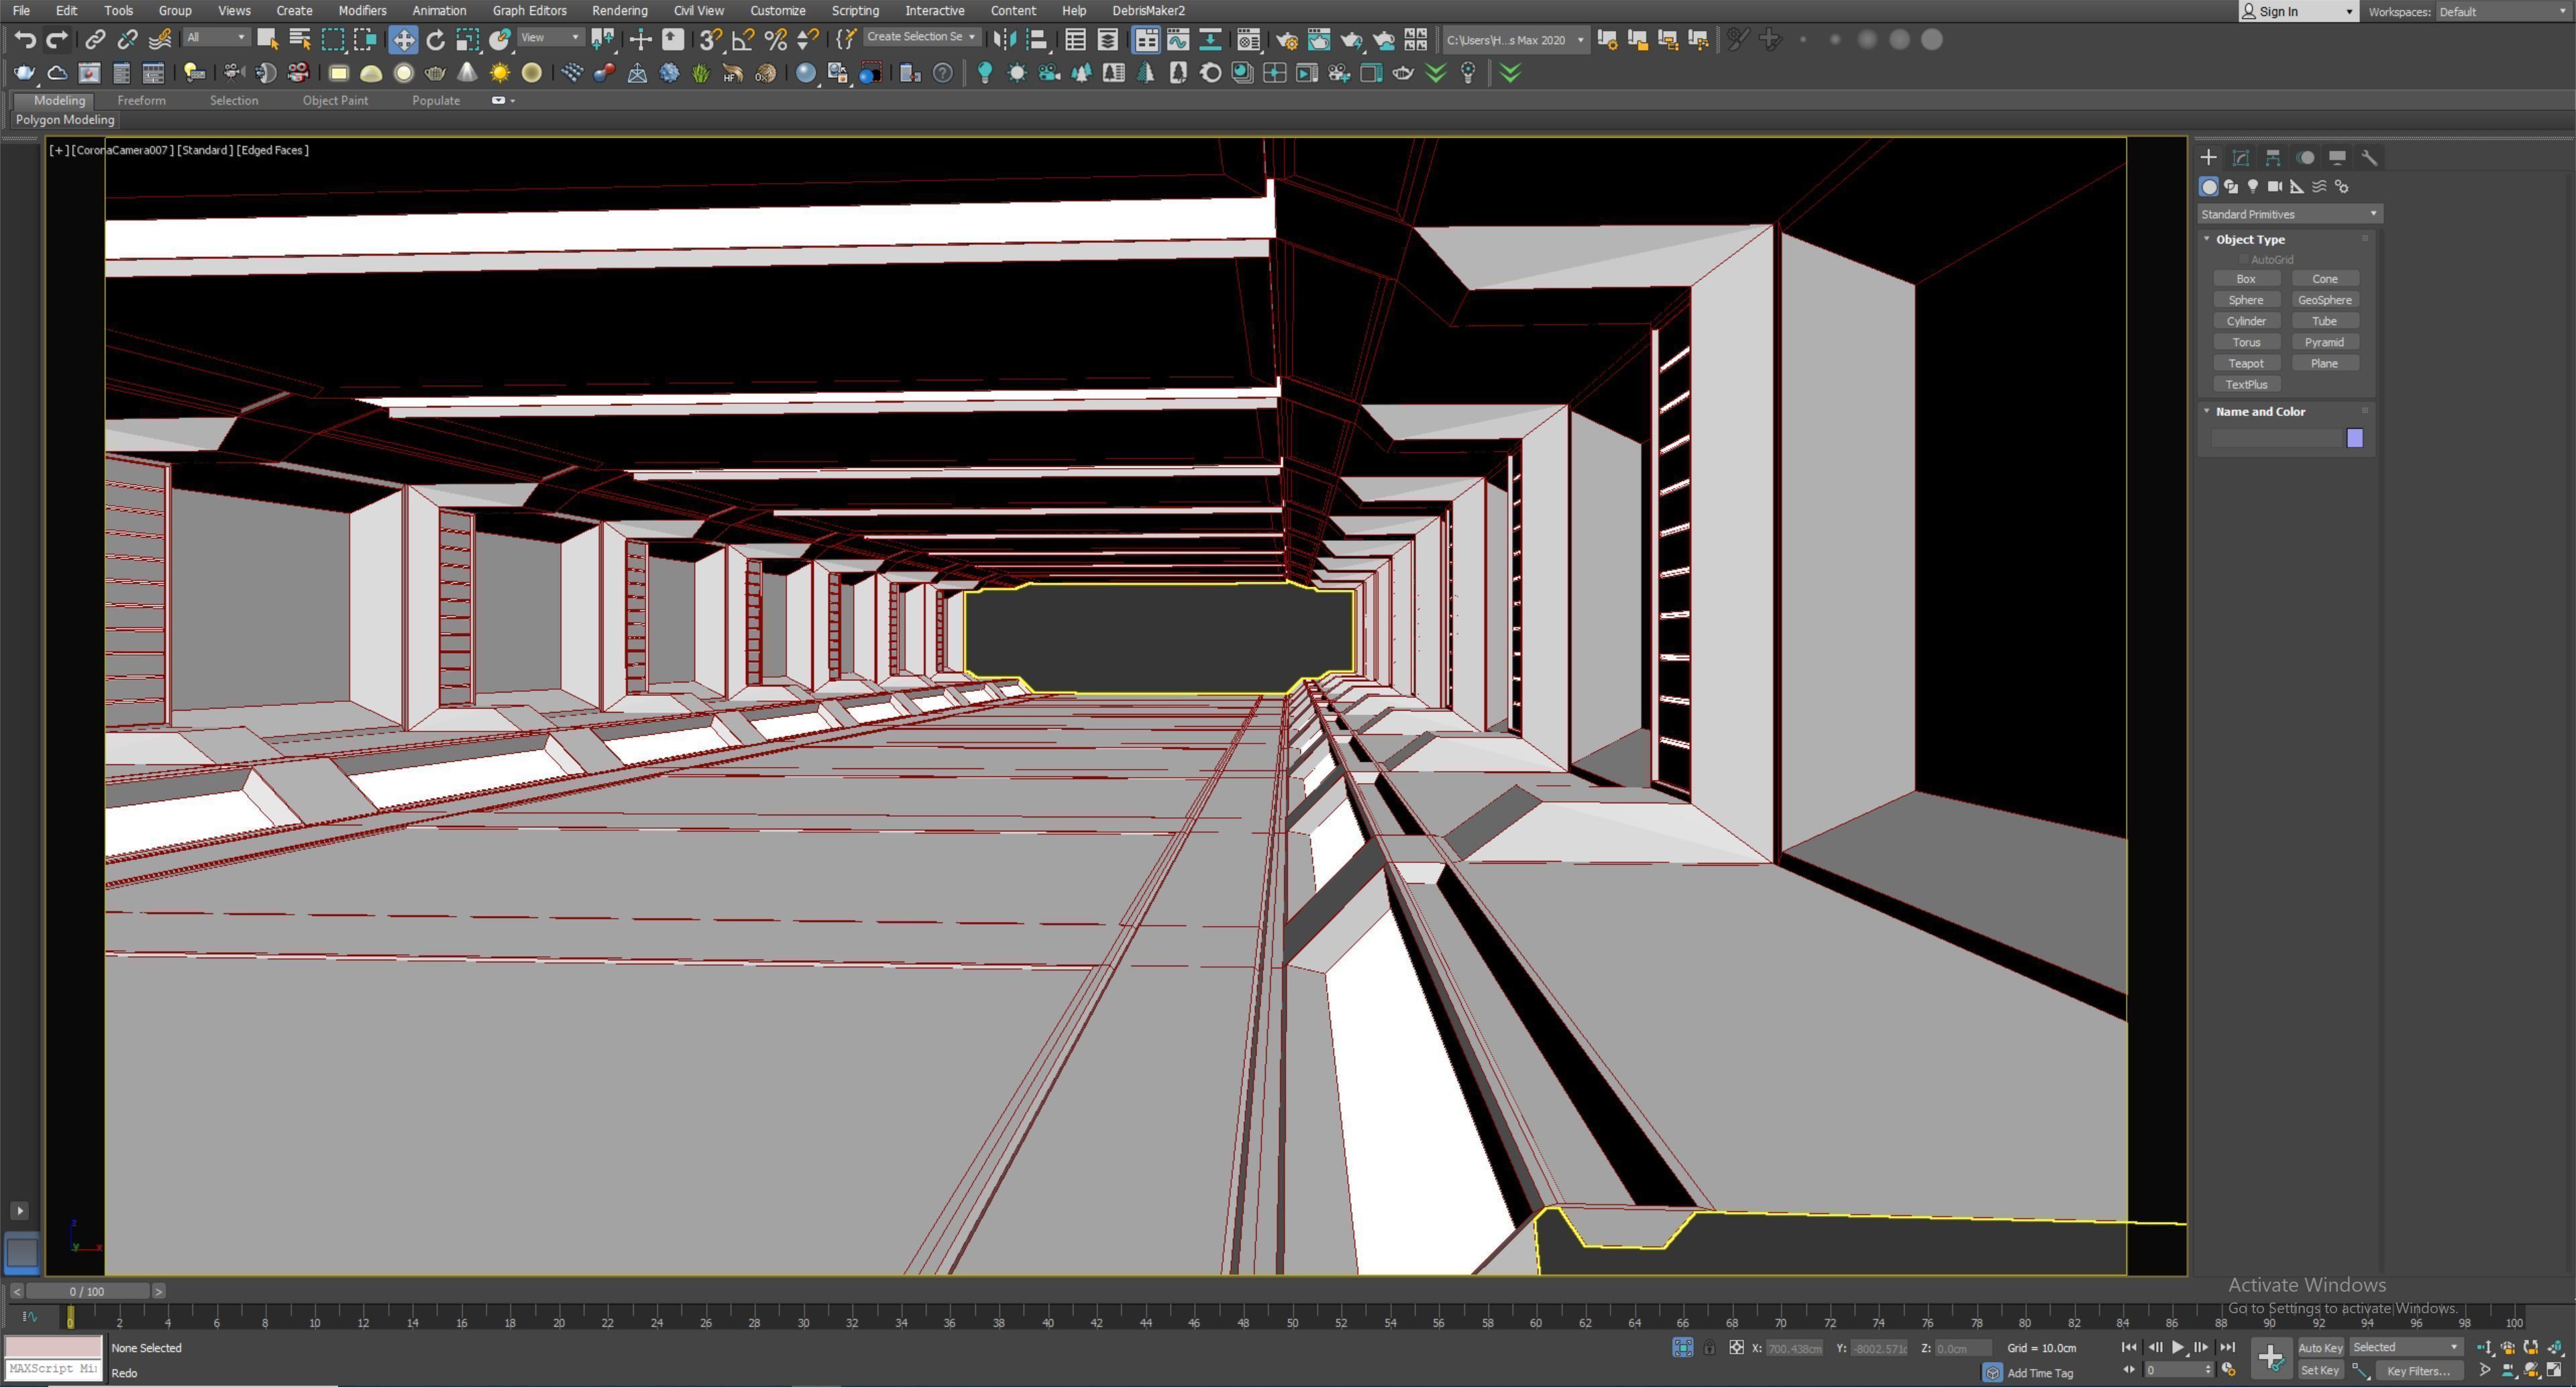Switch to the Freeform ribbon tab
This screenshot has width=2576, height=1387.
pos(141,101)
